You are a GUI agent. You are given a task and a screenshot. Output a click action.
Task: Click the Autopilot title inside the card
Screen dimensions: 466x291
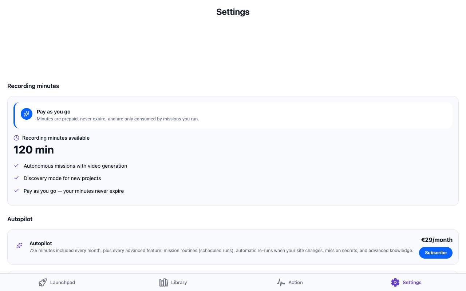click(x=41, y=243)
